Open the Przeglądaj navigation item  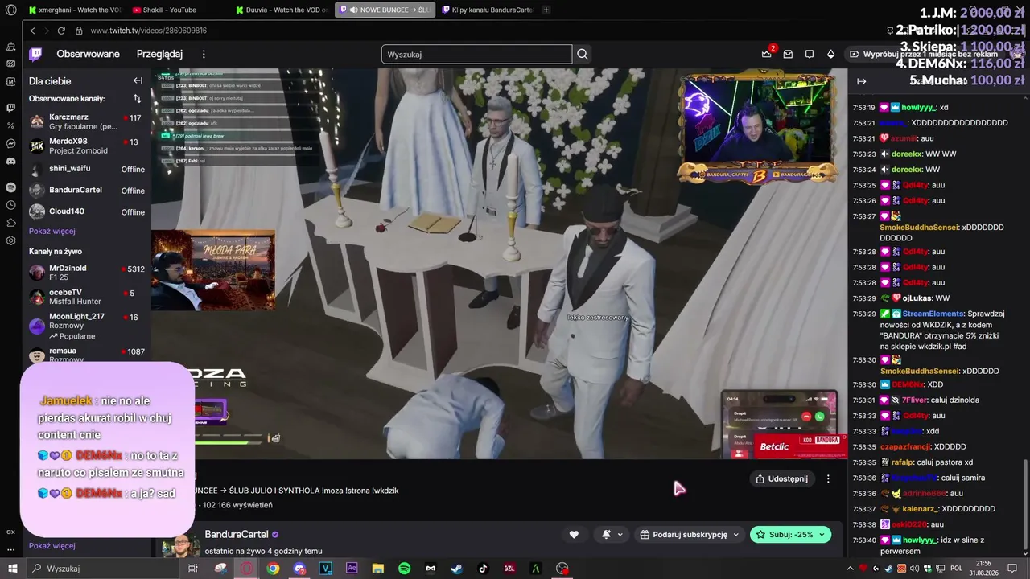[159, 54]
